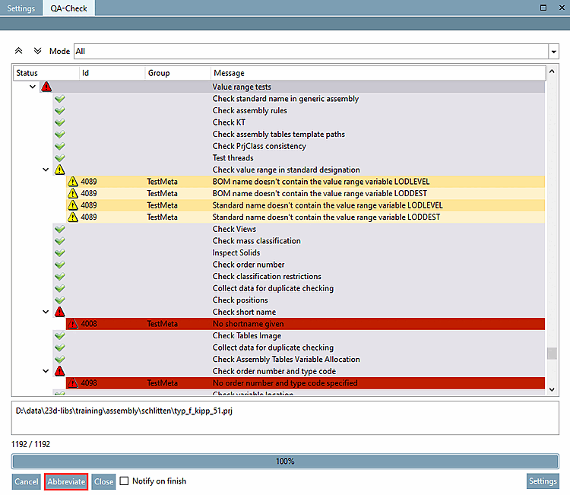The height and width of the screenshot is (495, 570).
Task: Click the collapse all double-up arrow icon
Action: [x=18, y=51]
